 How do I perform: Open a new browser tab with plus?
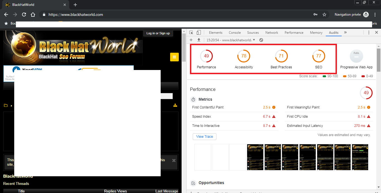pyautogui.click(x=75, y=5)
